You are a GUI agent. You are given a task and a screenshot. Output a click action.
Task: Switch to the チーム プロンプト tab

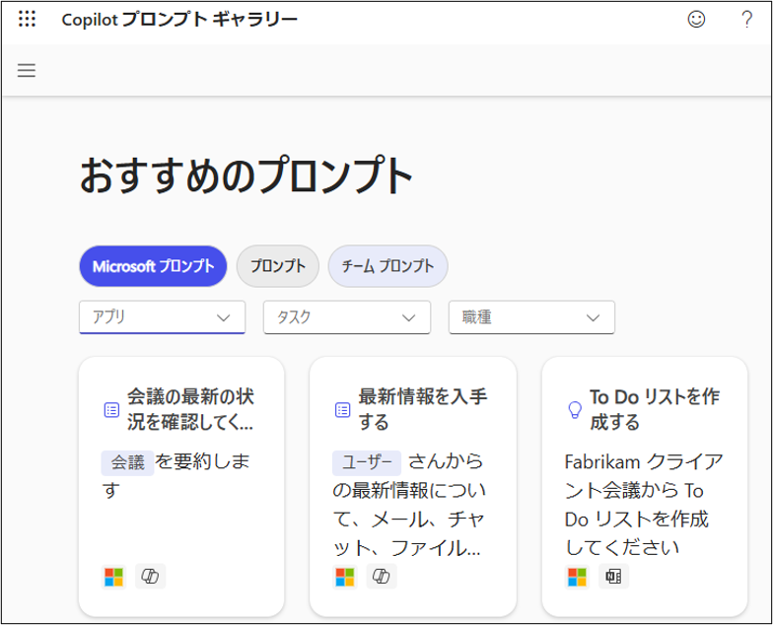tap(388, 266)
